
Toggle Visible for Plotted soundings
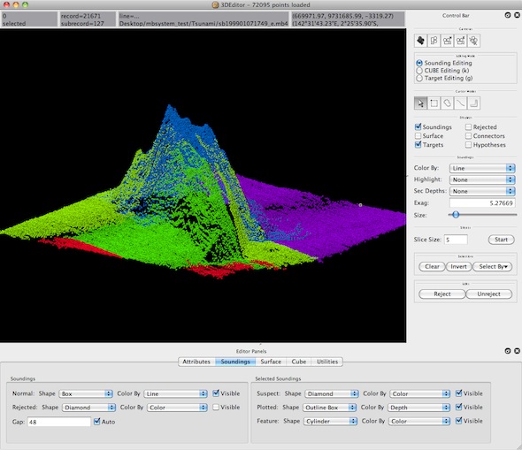click(x=459, y=407)
